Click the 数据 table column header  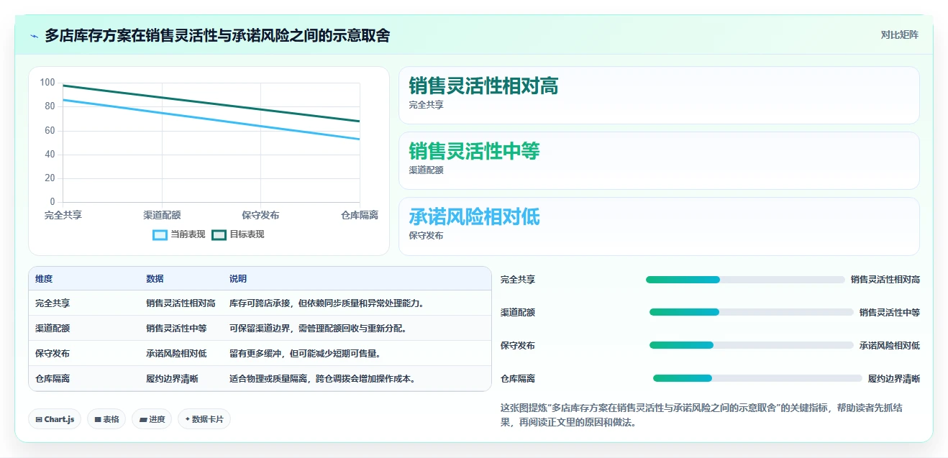[155, 279]
